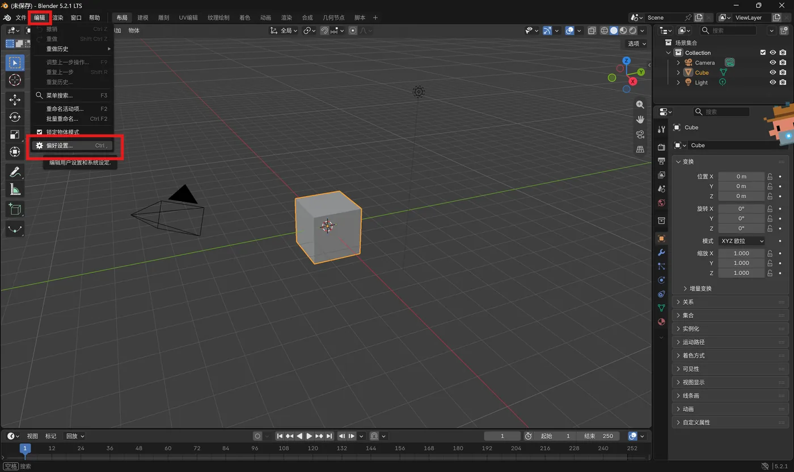This screenshot has height=472, width=794.
Task: Choose 菜单搜索... in the edit menu
Action: [72, 96]
